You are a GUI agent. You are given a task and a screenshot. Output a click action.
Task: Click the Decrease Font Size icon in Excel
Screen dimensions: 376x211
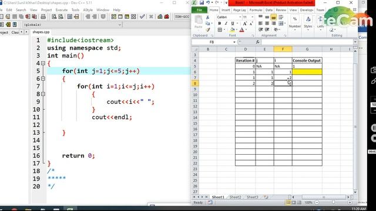pyautogui.click(x=251, y=23)
